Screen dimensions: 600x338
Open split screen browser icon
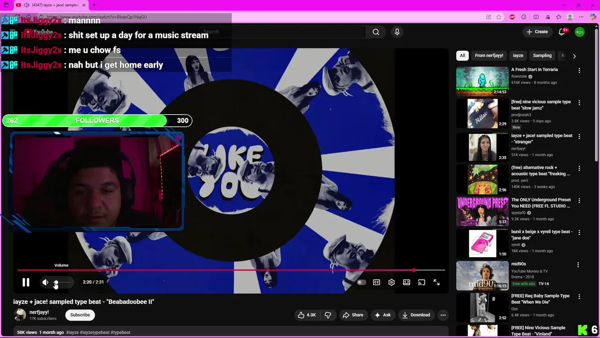click(x=536, y=17)
